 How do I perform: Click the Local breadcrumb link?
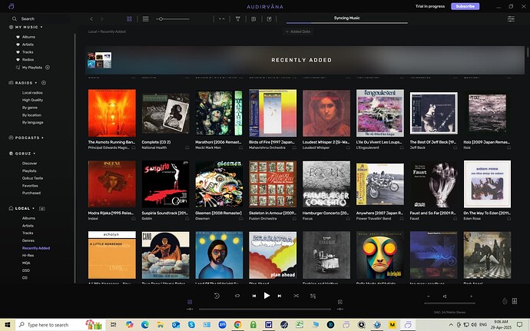tap(92, 31)
